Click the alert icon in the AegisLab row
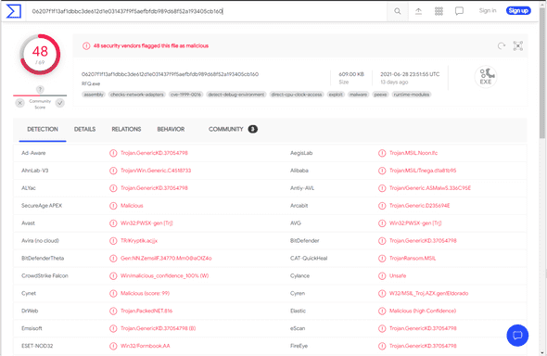Image resolution: width=547 pixels, height=356 pixels. click(x=382, y=153)
